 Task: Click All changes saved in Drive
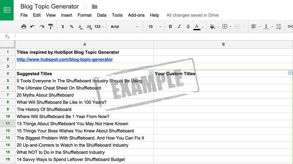coord(193,15)
